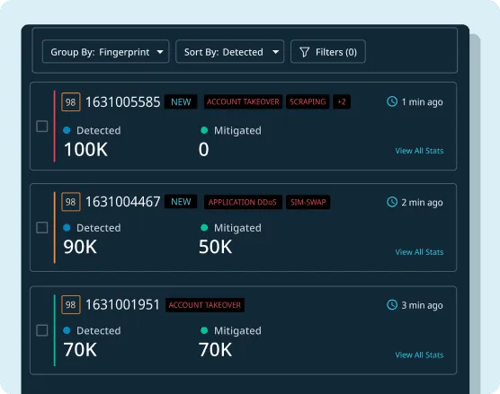This screenshot has width=500, height=394.
Task: Click clock icon beside 2 min ago
Action: pyautogui.click(x=392, y=202)
